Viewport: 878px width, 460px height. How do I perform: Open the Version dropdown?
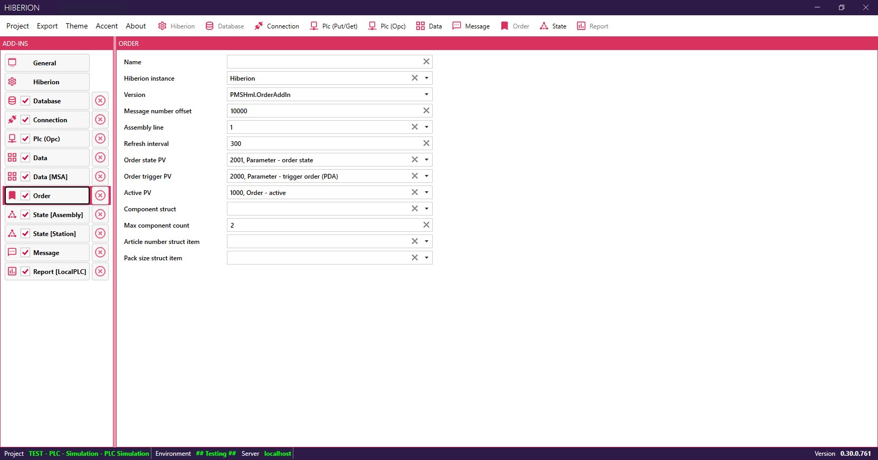[x=426, y=94]
